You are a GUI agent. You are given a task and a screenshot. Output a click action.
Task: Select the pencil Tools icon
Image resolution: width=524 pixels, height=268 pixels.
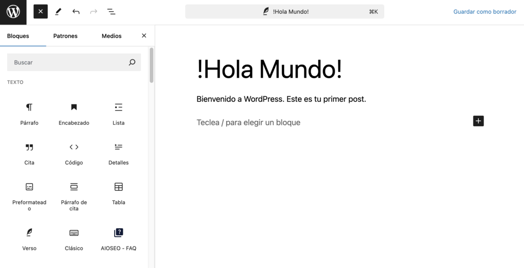(x=58, y=11)
